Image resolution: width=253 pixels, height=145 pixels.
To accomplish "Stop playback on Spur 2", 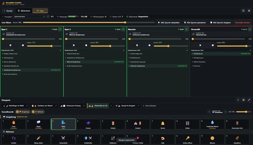I will (86, 45).
